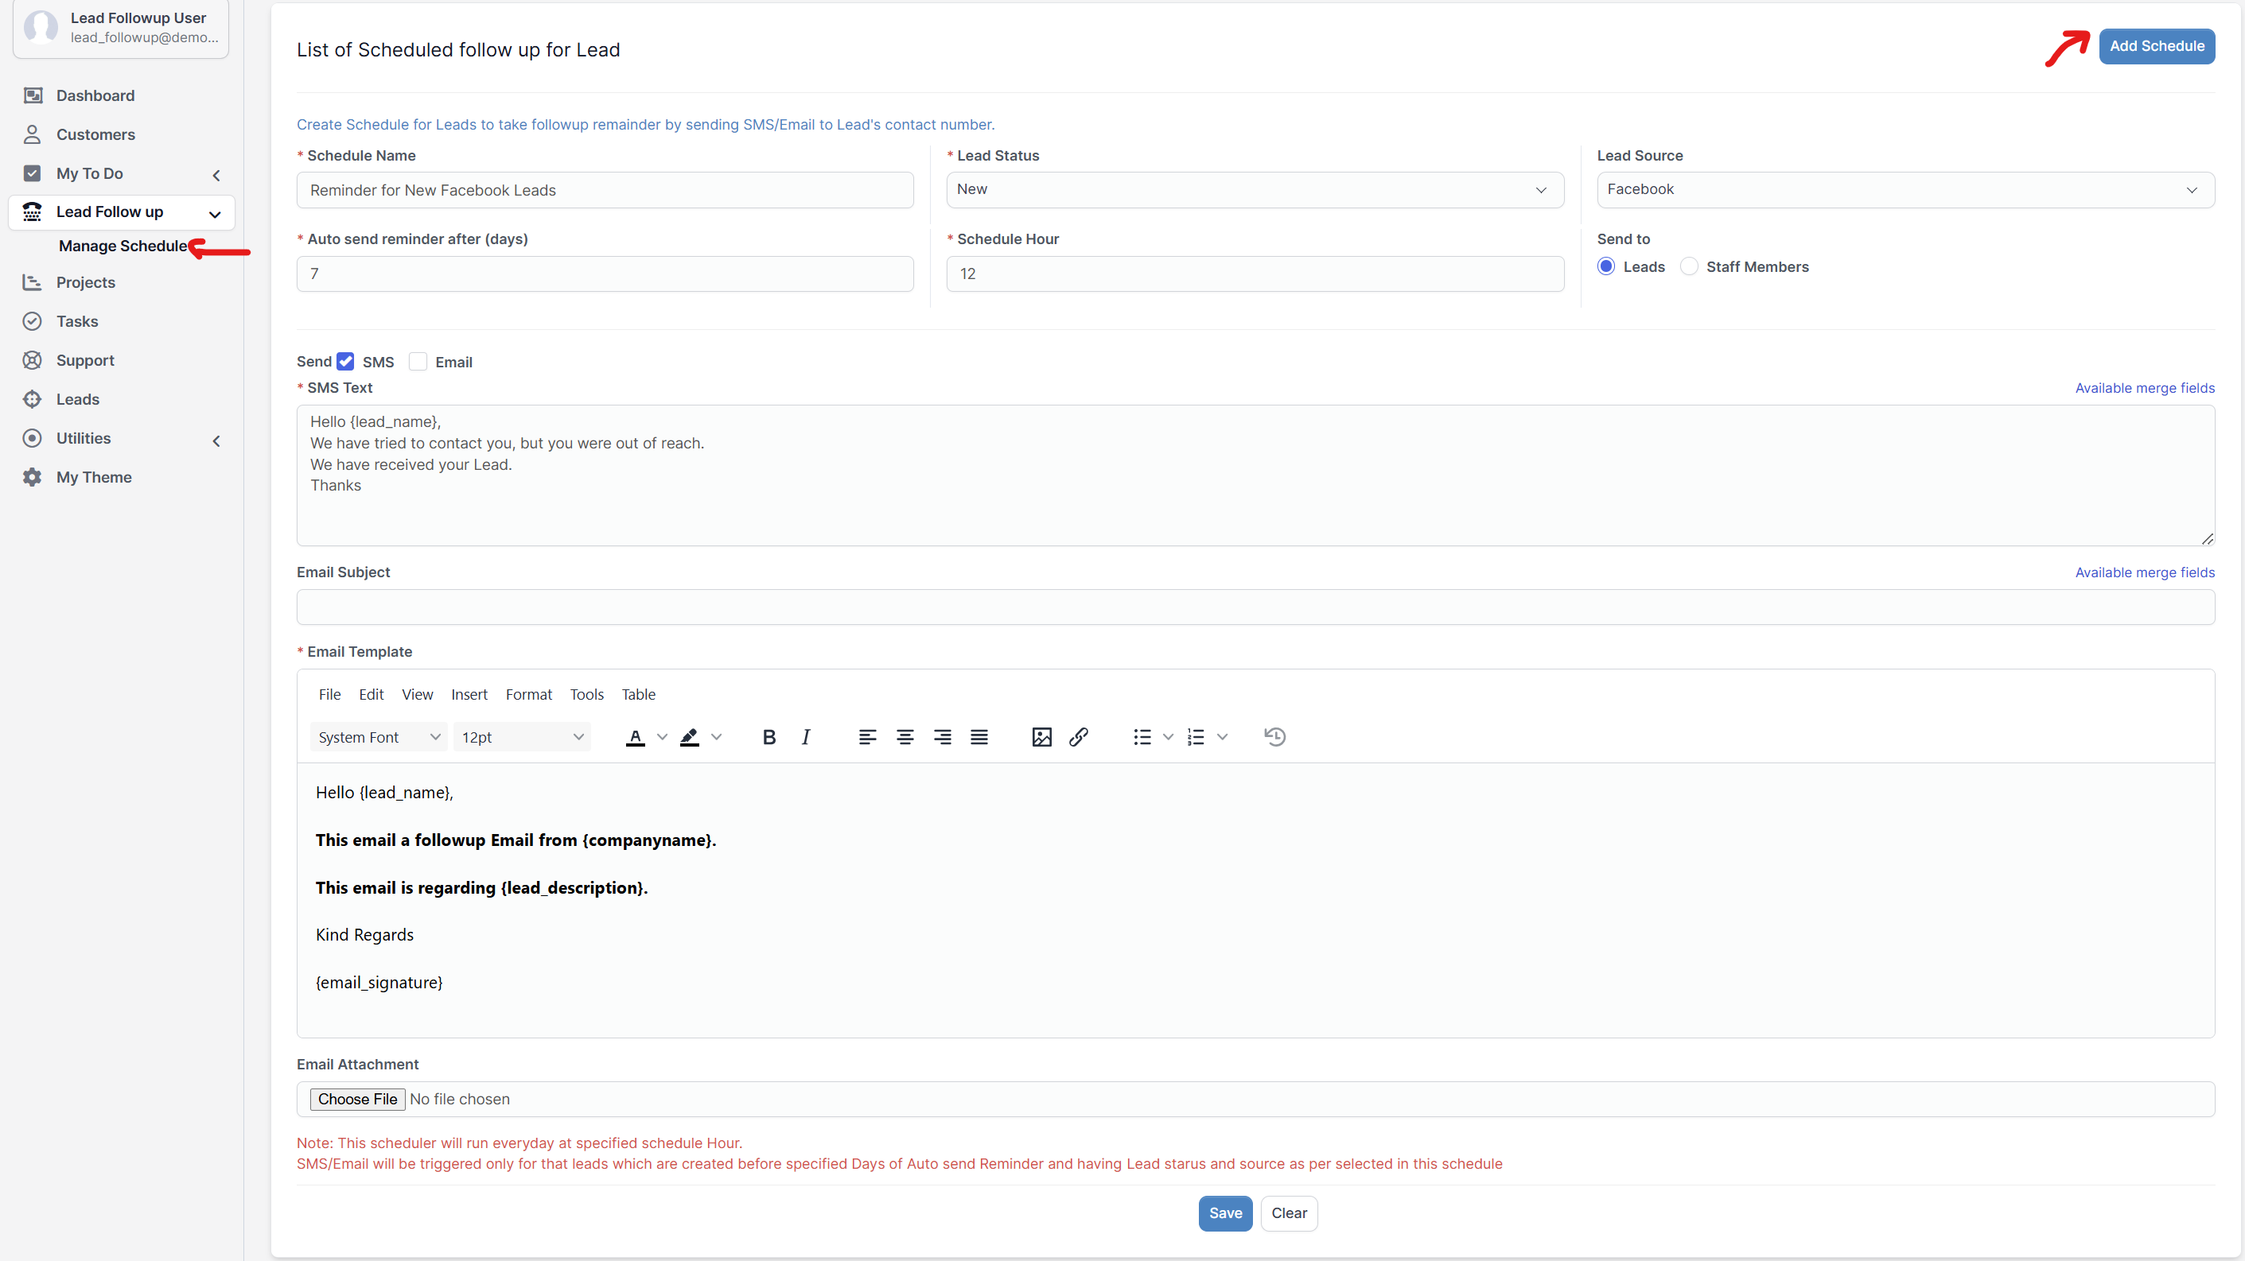Click the text alignment left icon
The image size is (2245, 1261).
866,735
